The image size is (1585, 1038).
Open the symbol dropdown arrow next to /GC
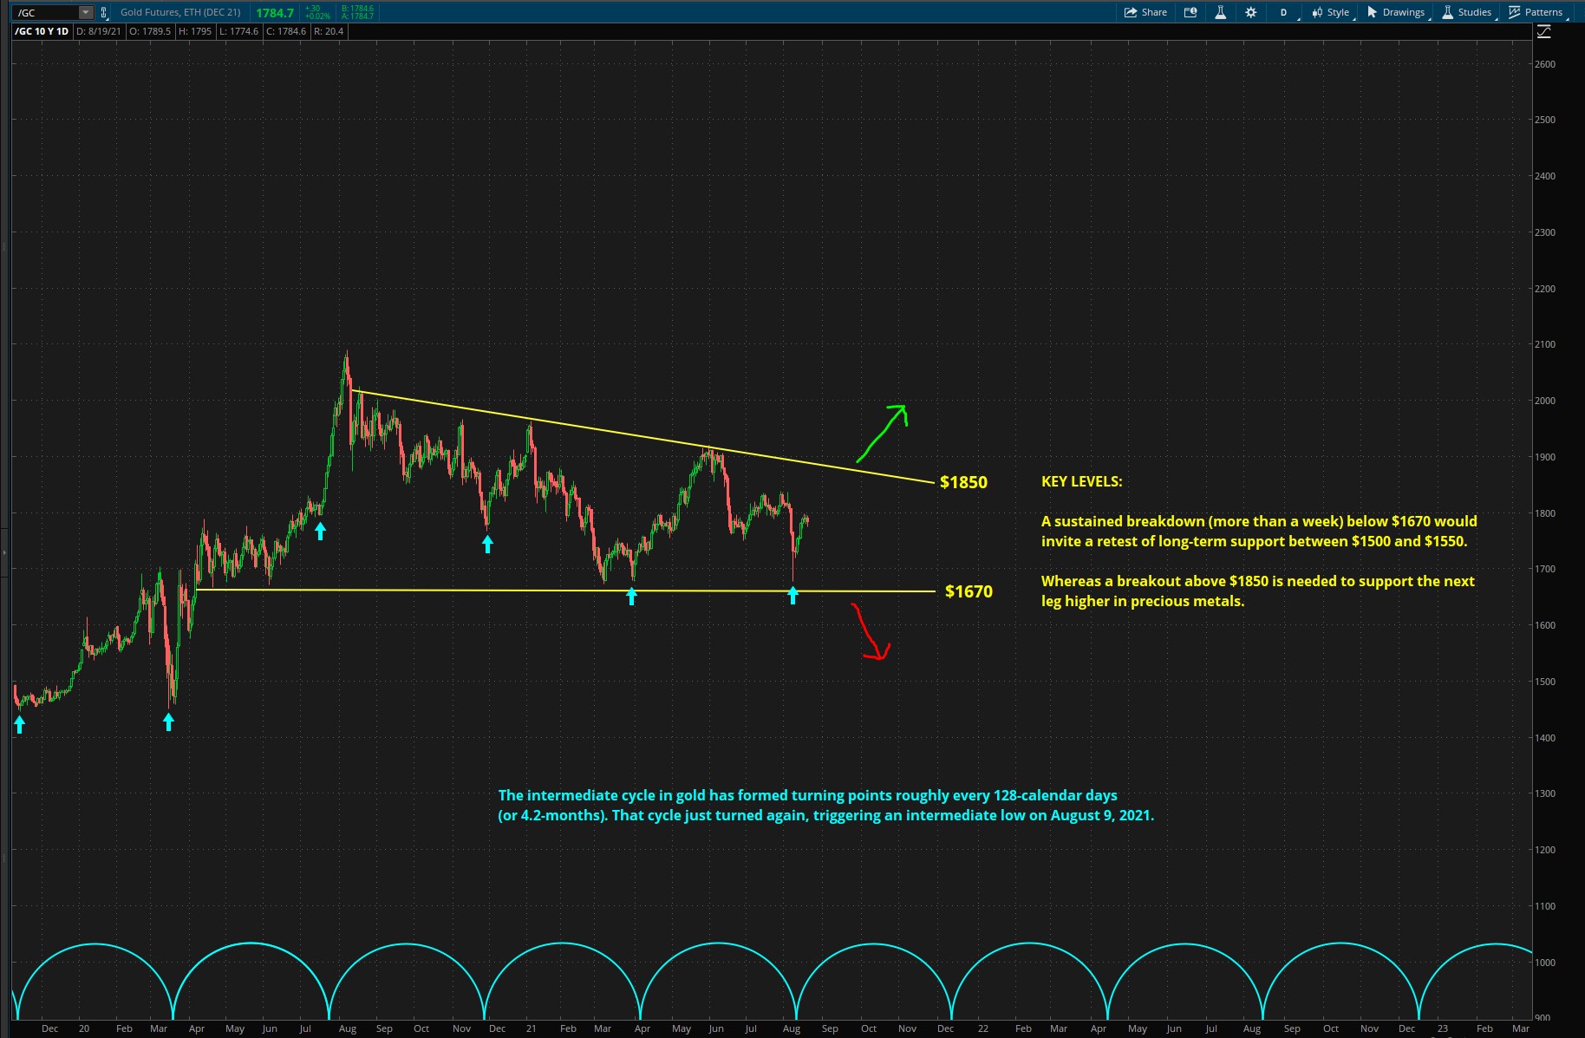(85, 13)
